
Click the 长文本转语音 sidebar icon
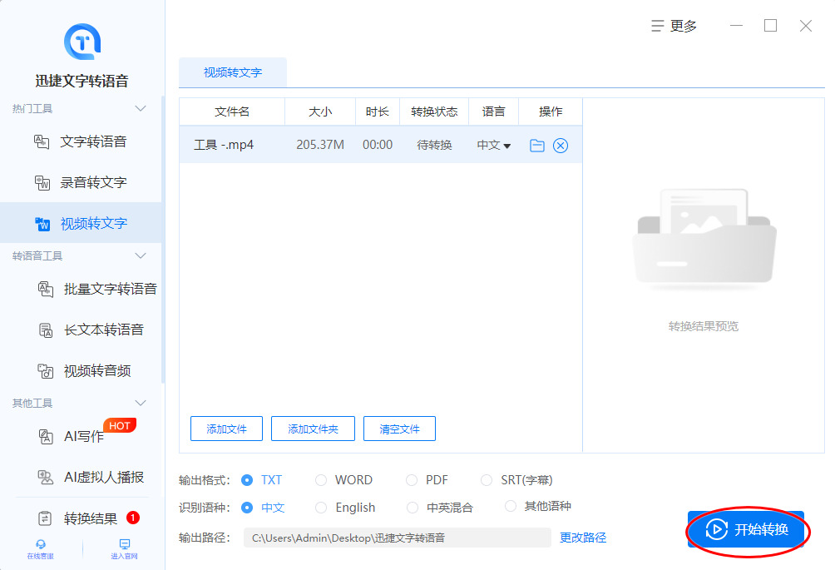click(45, 330)
